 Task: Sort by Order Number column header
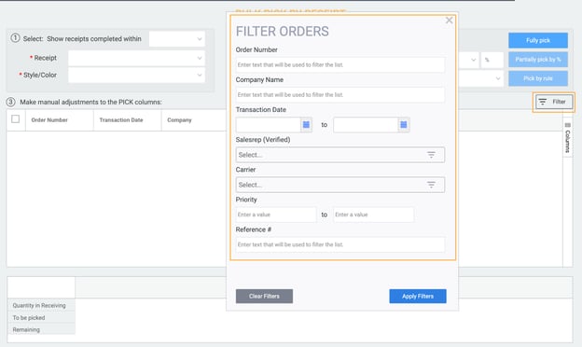[x=49, y=120]
